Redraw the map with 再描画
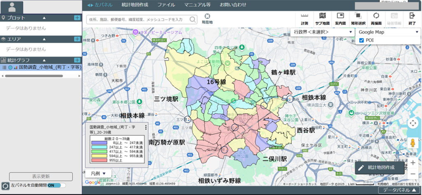The image size is (422, 195). [376, 19]
